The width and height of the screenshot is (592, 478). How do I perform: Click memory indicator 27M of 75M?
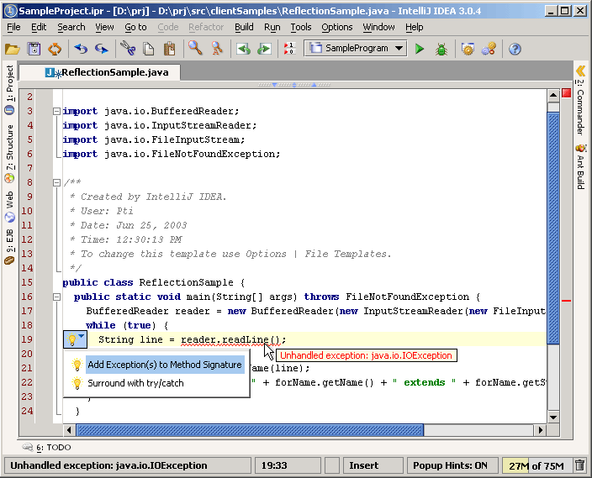click(536, 465)
